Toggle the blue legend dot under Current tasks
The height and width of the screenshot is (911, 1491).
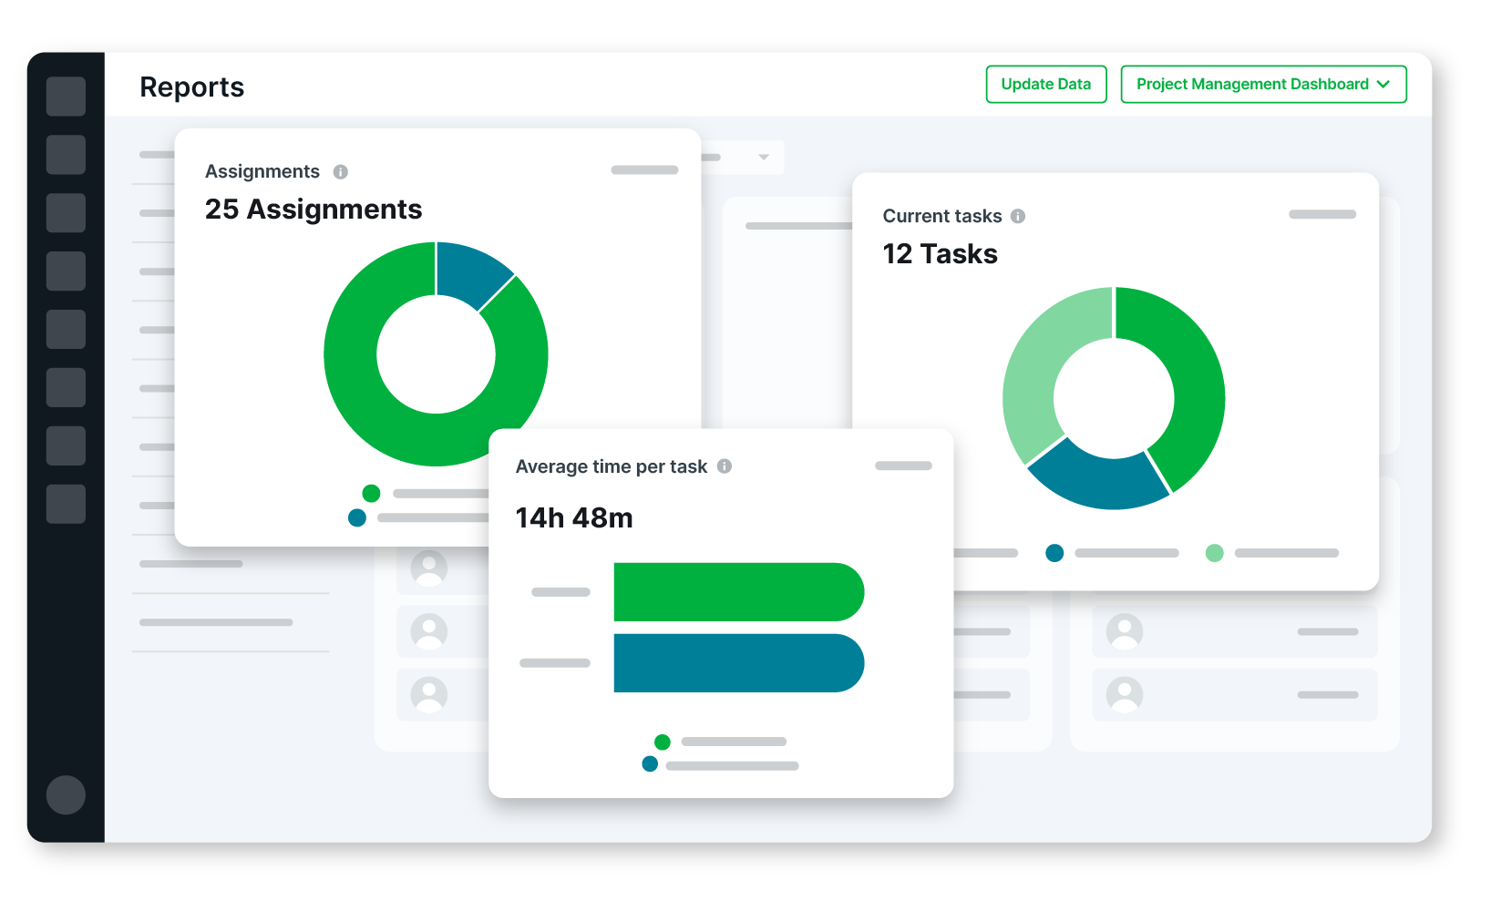(x=1054, y=553)
